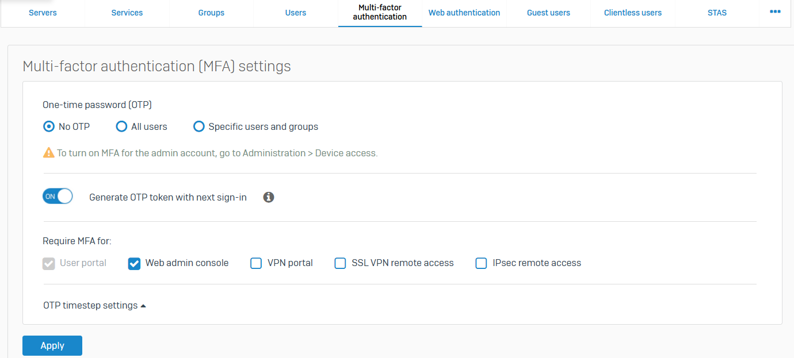Tick the IPsec remote access checkbox
Viewport: 794px width, 358px height.
(x=481, y=263)
